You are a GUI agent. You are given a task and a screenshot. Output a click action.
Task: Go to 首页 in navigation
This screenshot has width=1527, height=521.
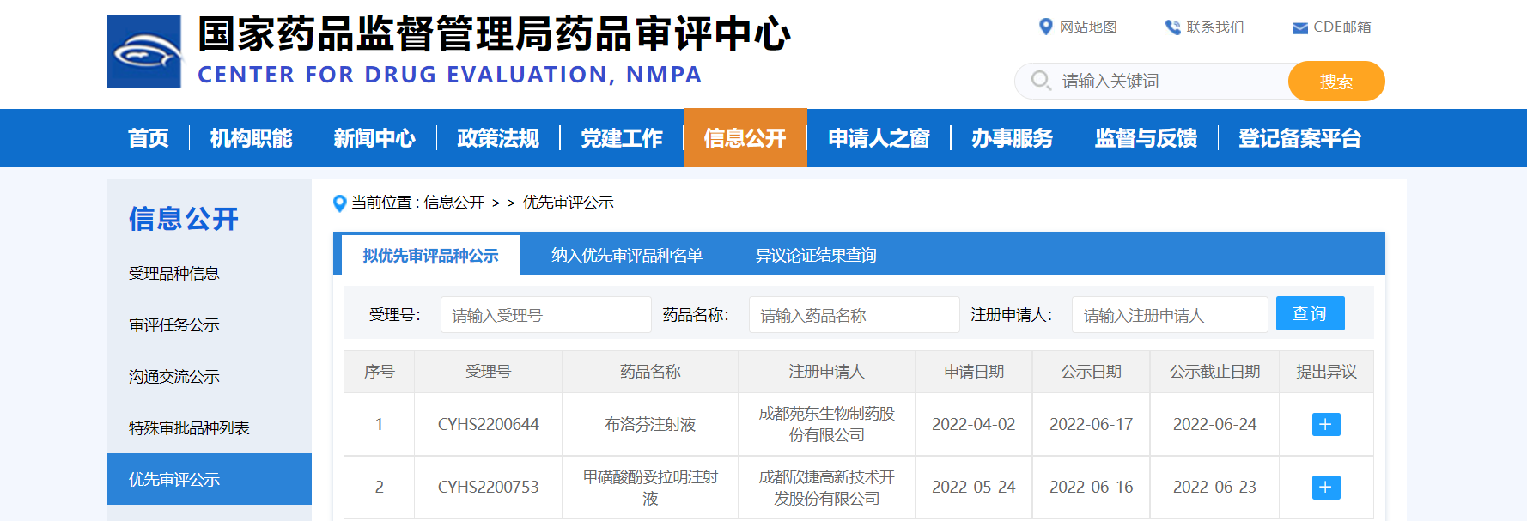tap(148, 138)
